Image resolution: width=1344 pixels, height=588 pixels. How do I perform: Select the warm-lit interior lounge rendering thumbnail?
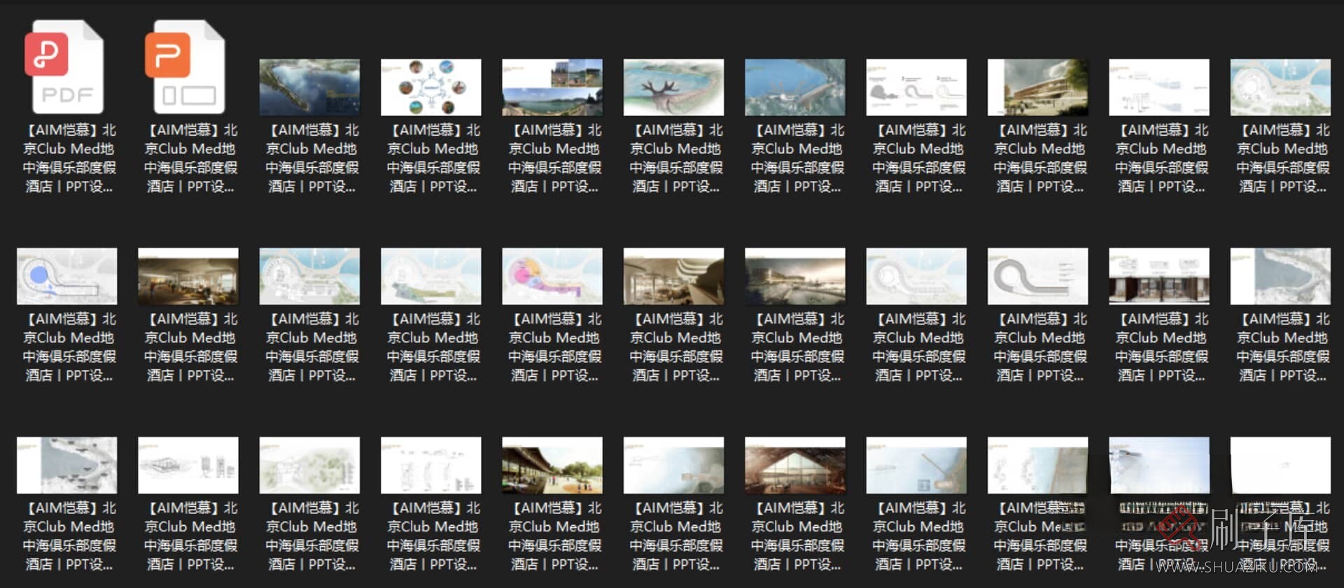click(188, 276)
